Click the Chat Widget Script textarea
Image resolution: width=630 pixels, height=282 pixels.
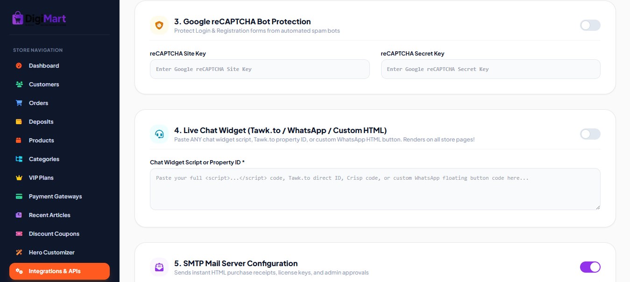point(375,189)
